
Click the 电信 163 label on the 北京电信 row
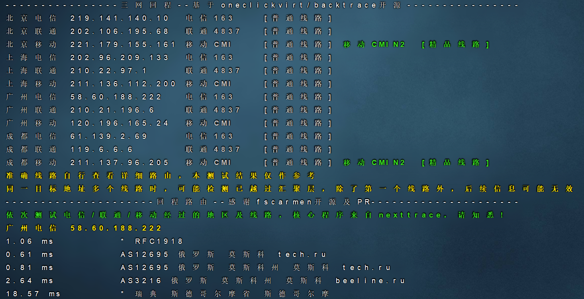tap(208, 18)
